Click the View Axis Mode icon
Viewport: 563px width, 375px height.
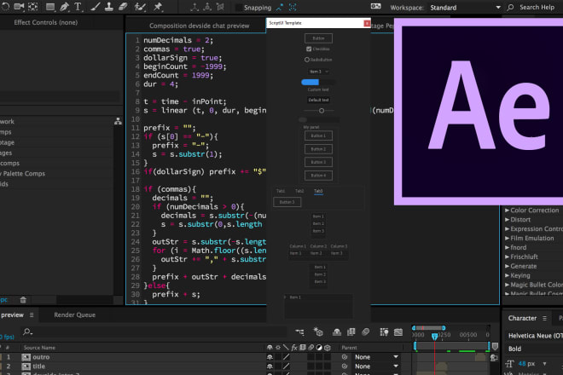[220, 7]
